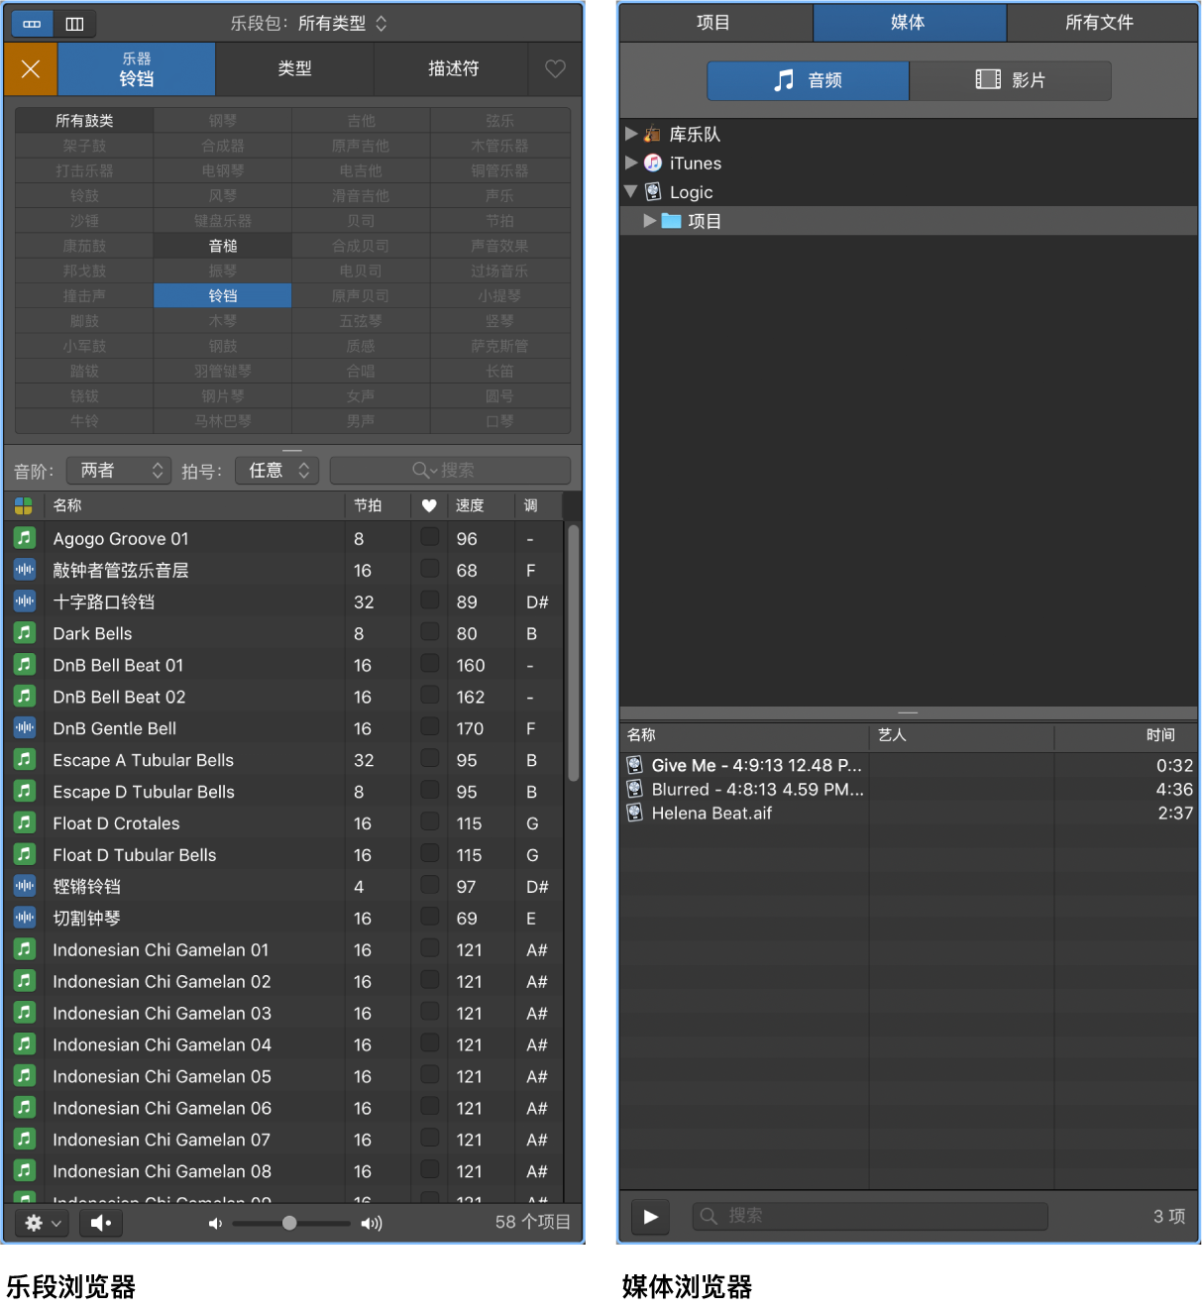The width and height of the screenshot is (1202, 1310).
Task: Mark Dark Bells as favorite
Action: [429, 632]
